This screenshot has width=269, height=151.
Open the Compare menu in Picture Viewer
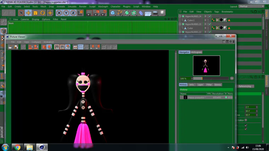(36, 42)
